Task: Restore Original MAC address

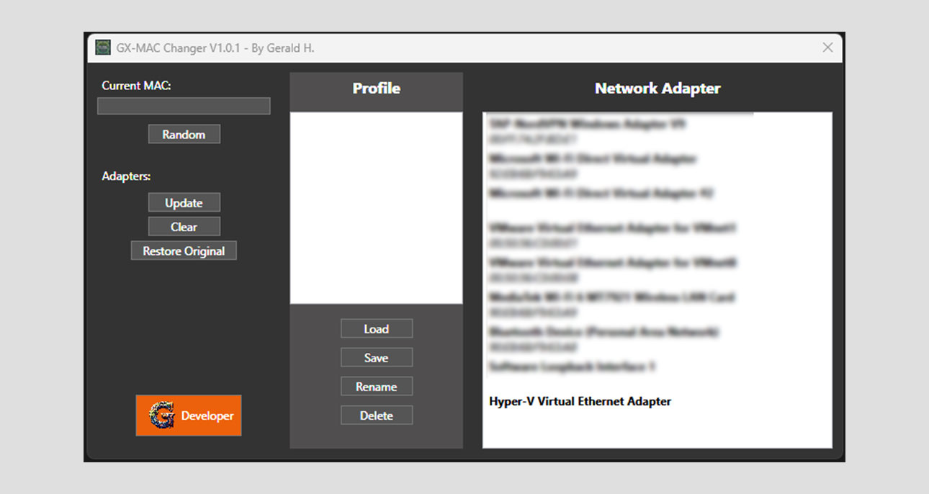Action: pyautogui.click(x=184, y=251)
